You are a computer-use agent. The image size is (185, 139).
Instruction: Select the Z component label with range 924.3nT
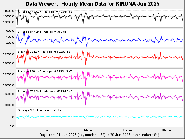click(45, 52)
